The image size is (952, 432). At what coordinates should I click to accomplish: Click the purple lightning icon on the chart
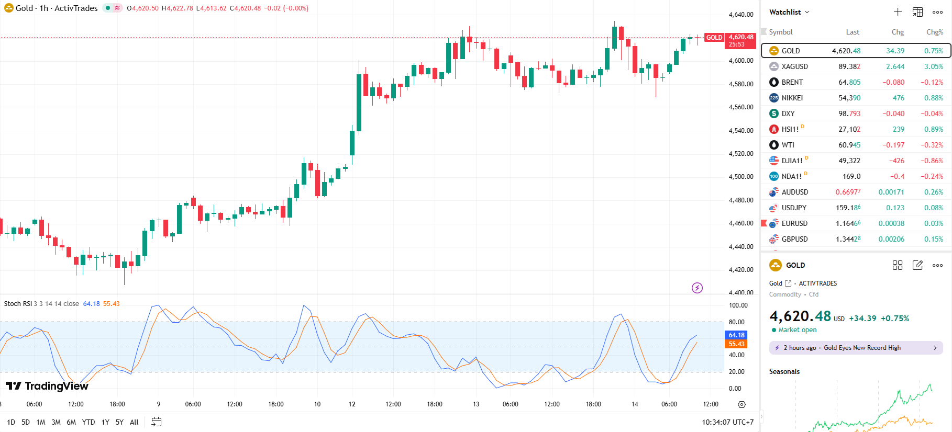click(697, 288)
